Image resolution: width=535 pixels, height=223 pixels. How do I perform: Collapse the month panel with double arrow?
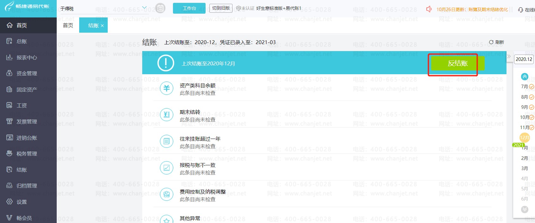[509, 56]
